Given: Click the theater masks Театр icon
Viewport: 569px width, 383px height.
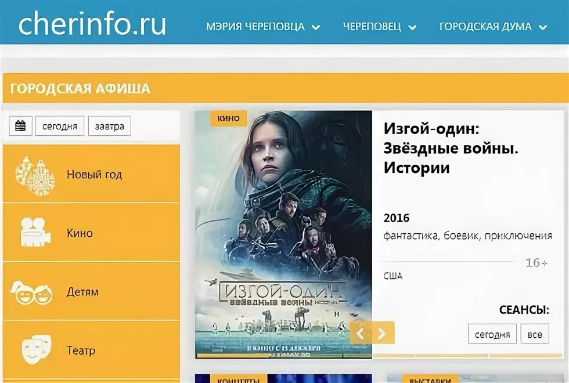Looking at the screenshot, I should tap(36, 349).
